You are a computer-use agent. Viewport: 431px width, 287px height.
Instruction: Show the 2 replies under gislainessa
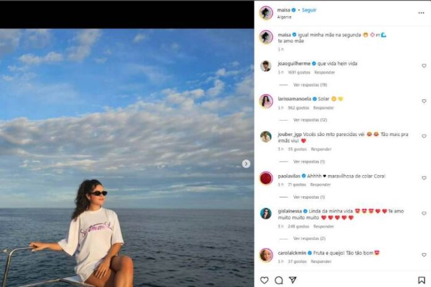tap(309, 238)
